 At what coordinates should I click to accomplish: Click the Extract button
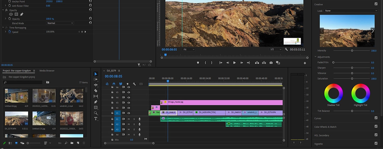point(264,63)
